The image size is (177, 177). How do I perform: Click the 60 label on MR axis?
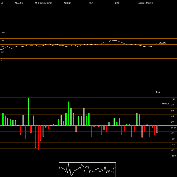click(173, 111)
